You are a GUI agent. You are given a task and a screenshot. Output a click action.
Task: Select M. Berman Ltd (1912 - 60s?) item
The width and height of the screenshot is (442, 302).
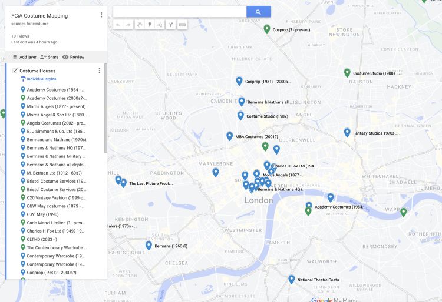pyautogui.click(x=51, y=173)
